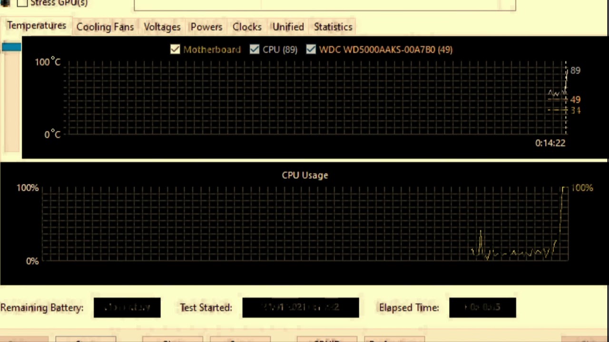Click the 0°C axis label
609x342 pixels.
pos(52,135)
